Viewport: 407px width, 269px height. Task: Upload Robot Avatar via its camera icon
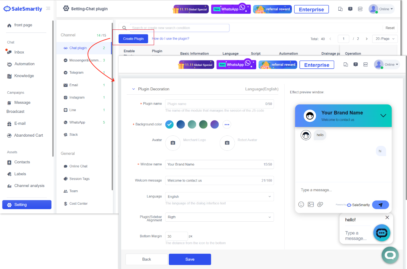227,143
